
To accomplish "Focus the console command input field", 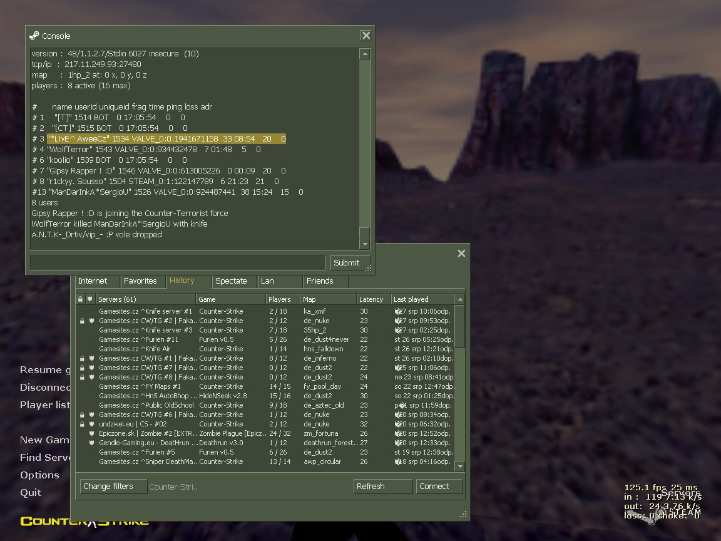I will coord(178,263).
